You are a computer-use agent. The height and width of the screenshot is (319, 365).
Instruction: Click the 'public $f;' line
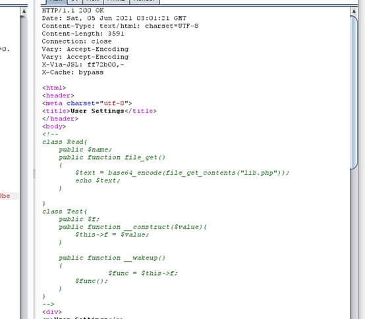79,219
